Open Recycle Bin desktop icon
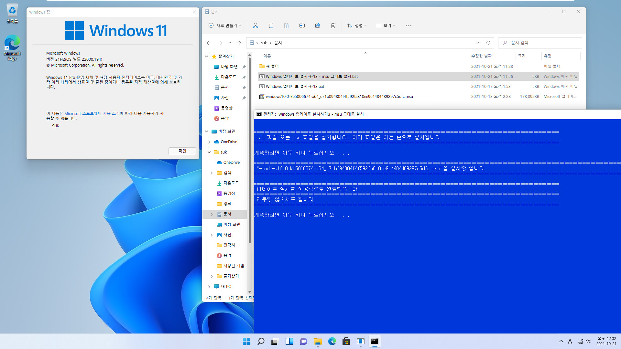Screen dimensions: 621x349 [12, 14]
